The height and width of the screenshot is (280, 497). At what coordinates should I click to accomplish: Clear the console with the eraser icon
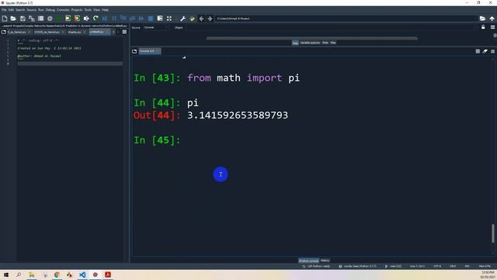pos(485,51)
